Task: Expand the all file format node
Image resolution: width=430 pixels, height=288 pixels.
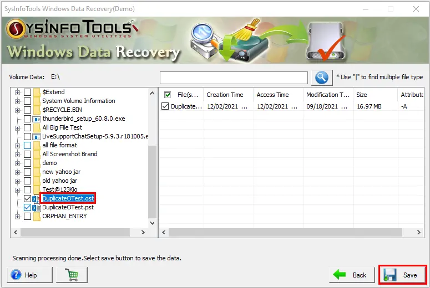Action: [x=17, y=146]
